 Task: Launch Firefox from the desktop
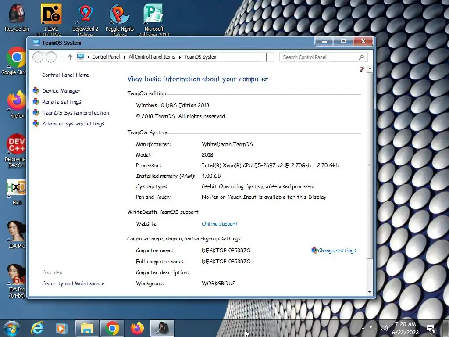click(16, 104)
